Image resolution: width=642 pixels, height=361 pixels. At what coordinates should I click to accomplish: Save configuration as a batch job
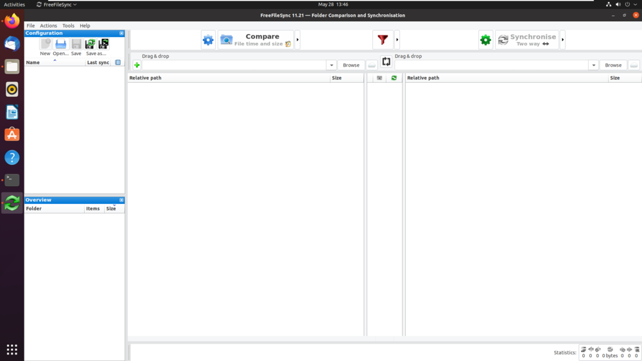[x=103, y=44]
